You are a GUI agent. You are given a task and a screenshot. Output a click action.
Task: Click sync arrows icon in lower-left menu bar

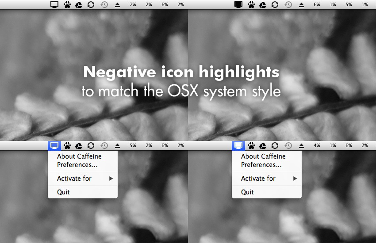[91, 145]
